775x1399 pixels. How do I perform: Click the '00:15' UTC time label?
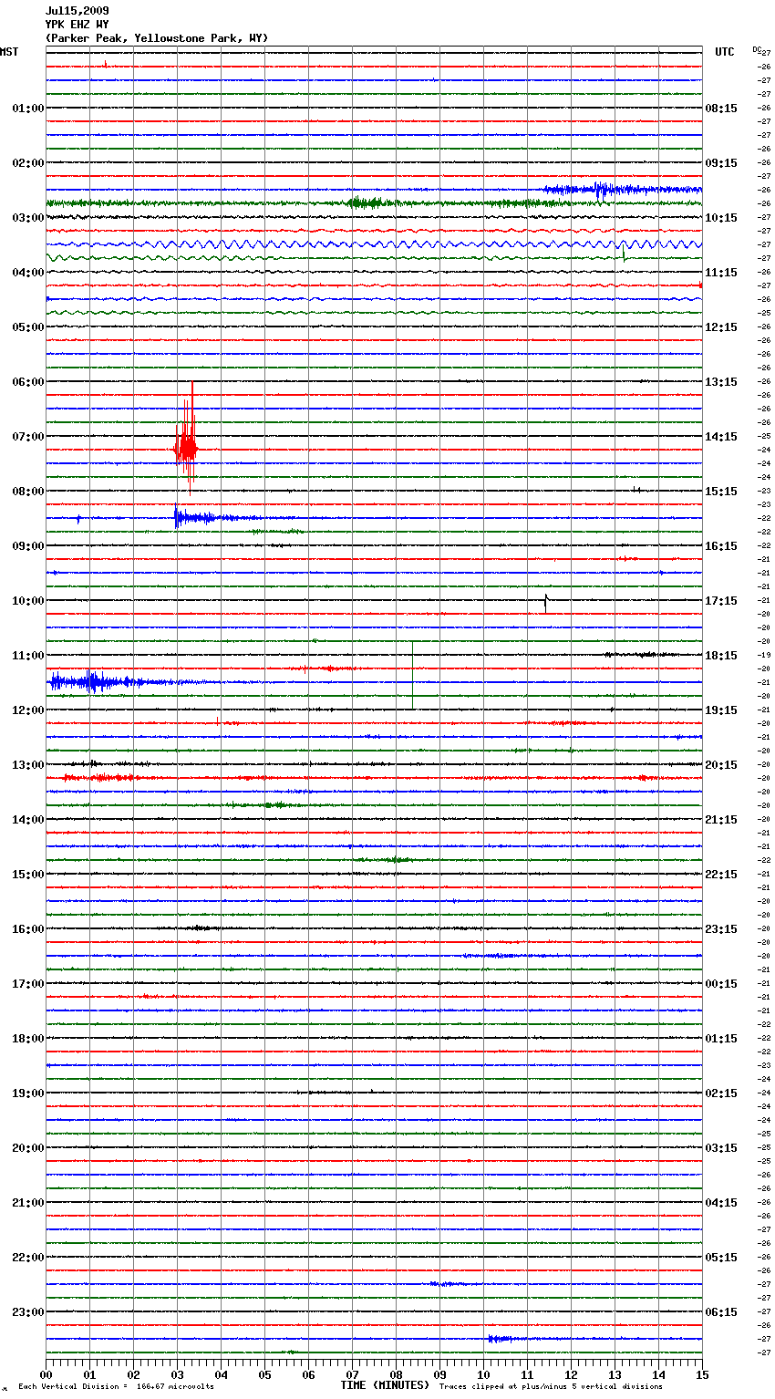721,984
